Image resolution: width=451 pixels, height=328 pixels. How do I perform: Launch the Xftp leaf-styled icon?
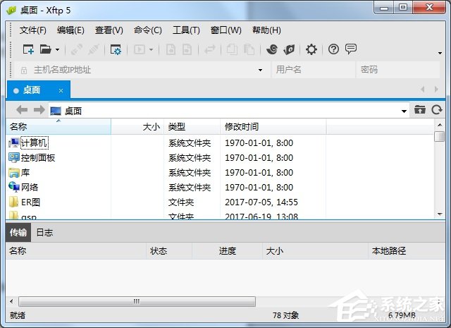click(x=289, y=49)
